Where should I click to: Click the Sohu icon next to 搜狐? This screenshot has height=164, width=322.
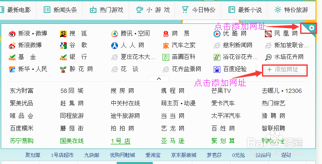63,34
